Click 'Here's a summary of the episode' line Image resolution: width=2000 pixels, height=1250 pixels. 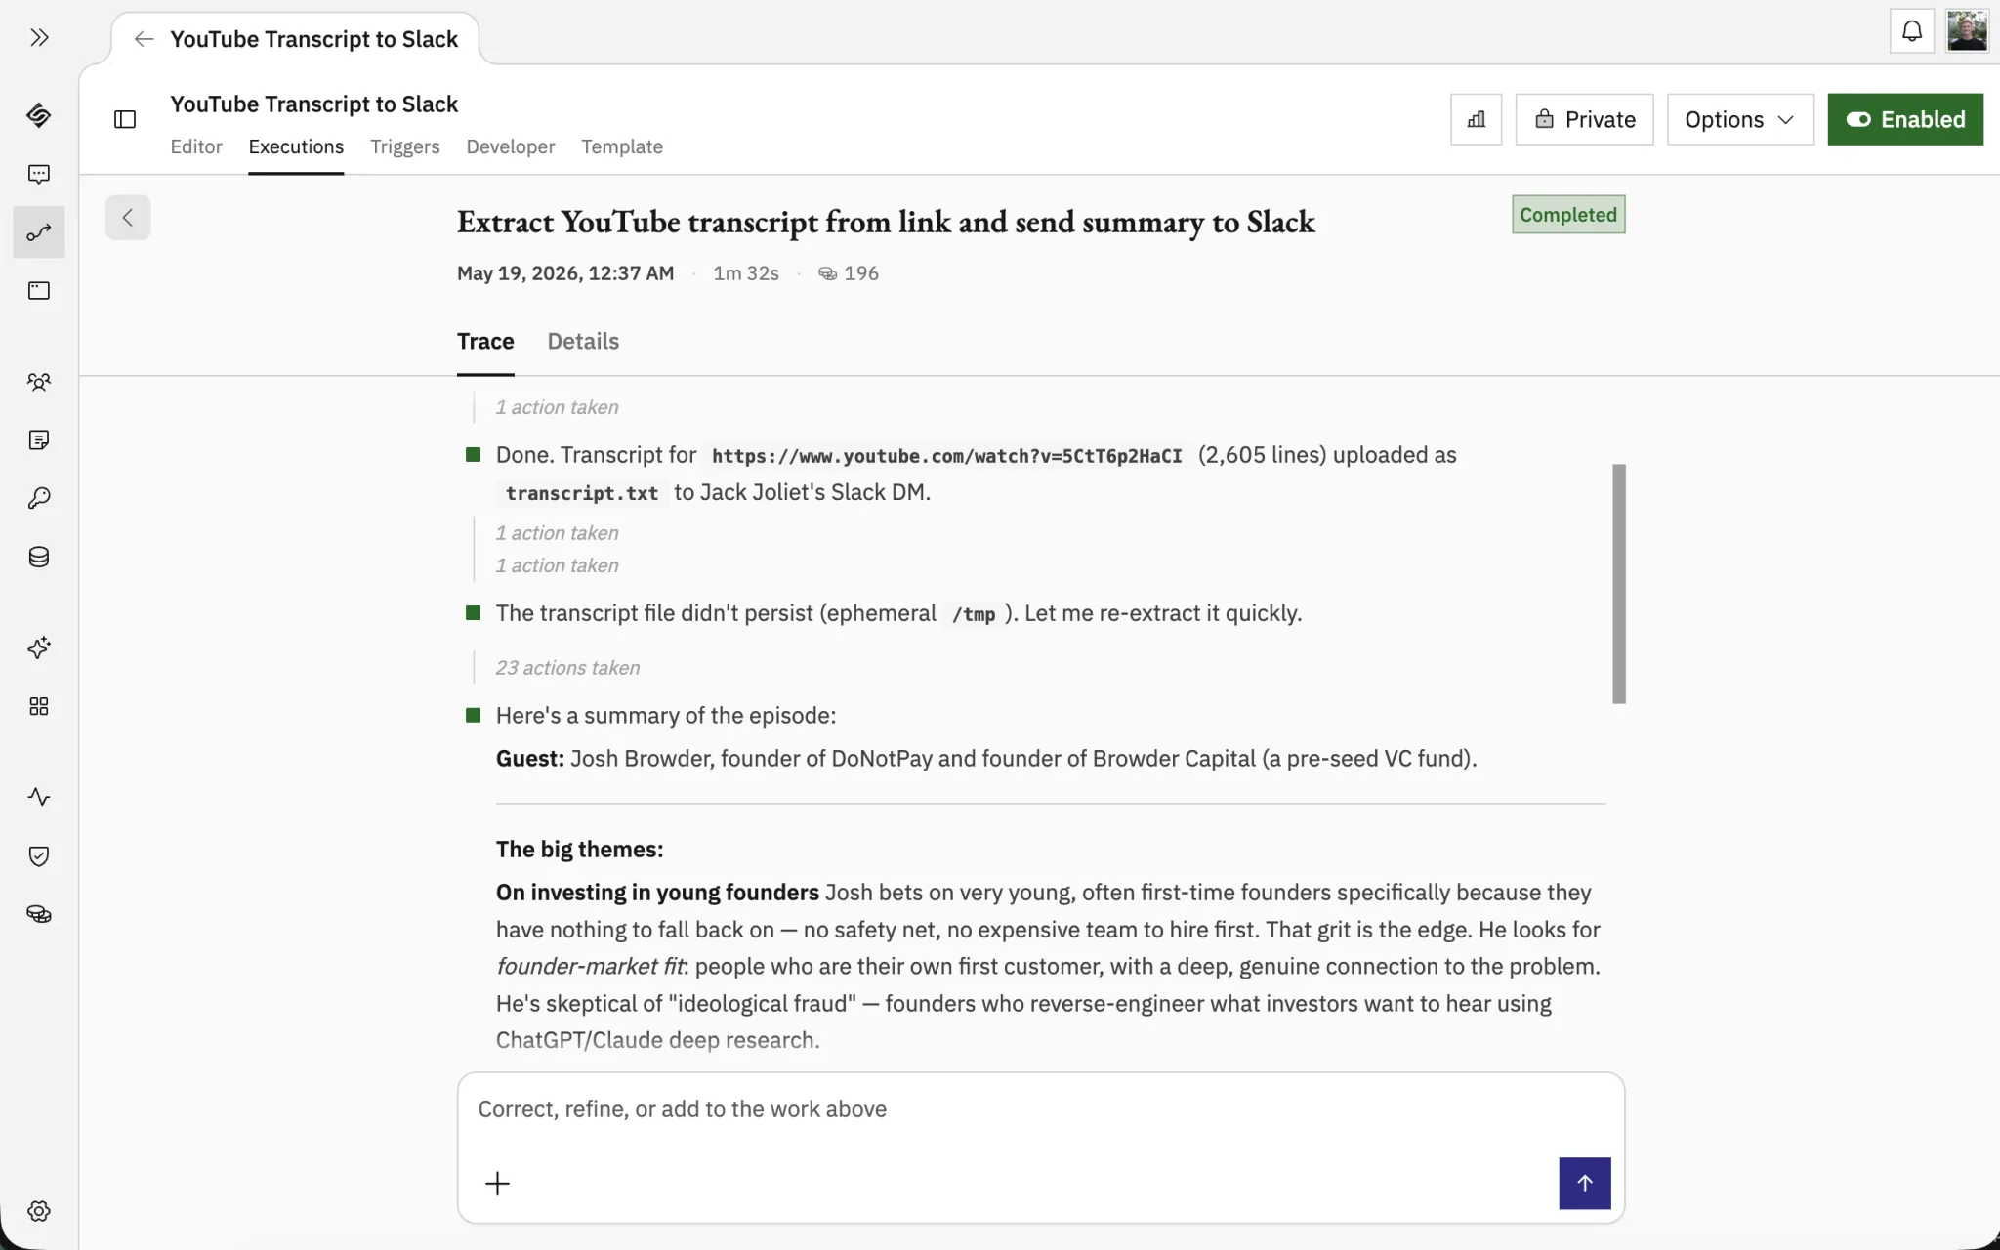coord(666,716)
